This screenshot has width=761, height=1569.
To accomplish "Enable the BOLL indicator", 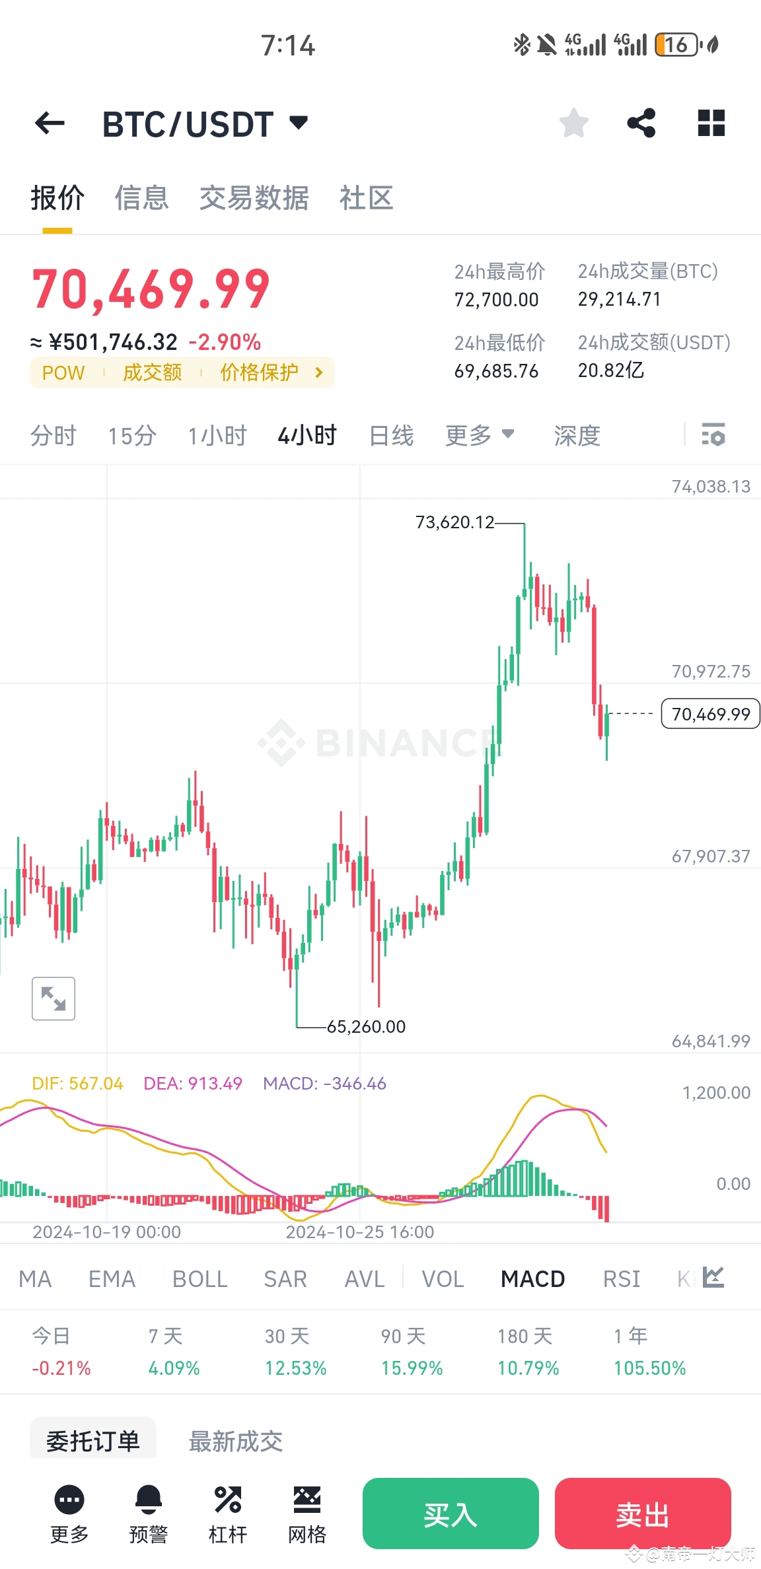I will [199, 1278].
